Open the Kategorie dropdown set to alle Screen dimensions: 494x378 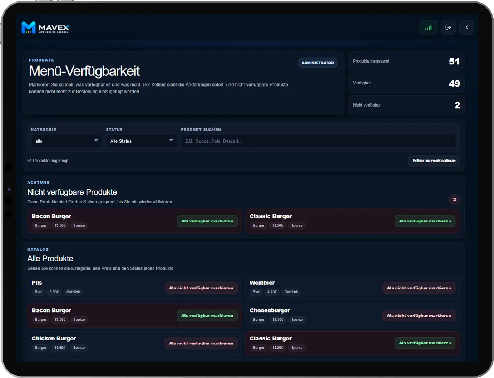point(66,141)
